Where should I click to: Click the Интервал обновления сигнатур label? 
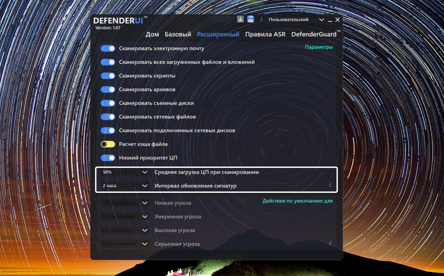[195, 186]
